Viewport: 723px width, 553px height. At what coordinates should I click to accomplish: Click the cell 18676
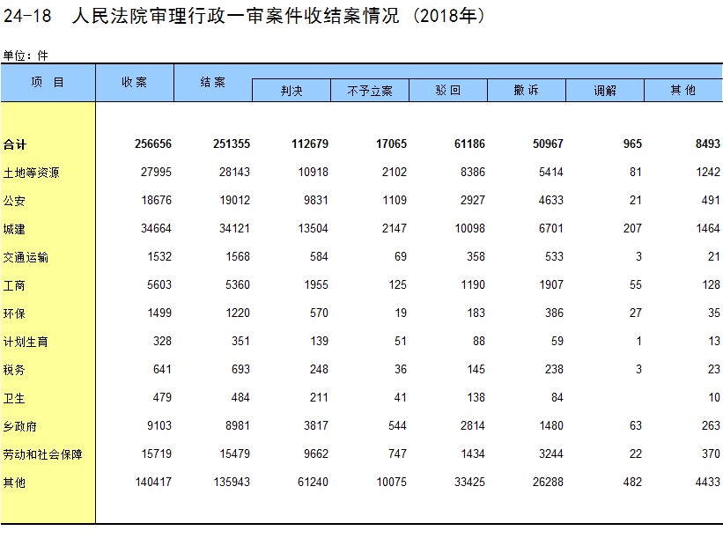click(x=156, y=200)
